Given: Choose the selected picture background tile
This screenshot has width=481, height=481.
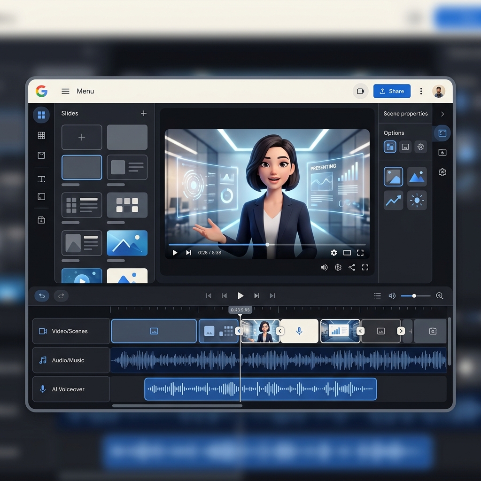Looking at the screenshot, I should (x=393, y=177).
